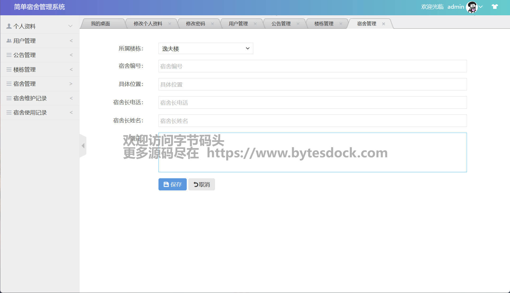Expand admin account dropdown arrow
This screenshot has height=293, width=510.
point(481,7)
